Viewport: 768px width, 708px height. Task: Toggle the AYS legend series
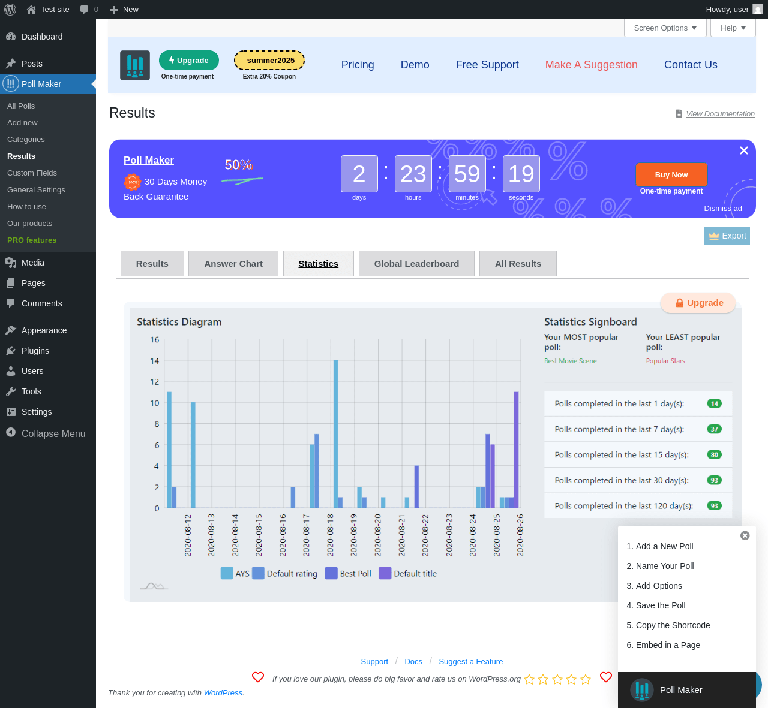pos(235,574)
